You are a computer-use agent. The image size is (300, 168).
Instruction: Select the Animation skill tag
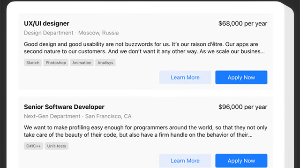82,63
